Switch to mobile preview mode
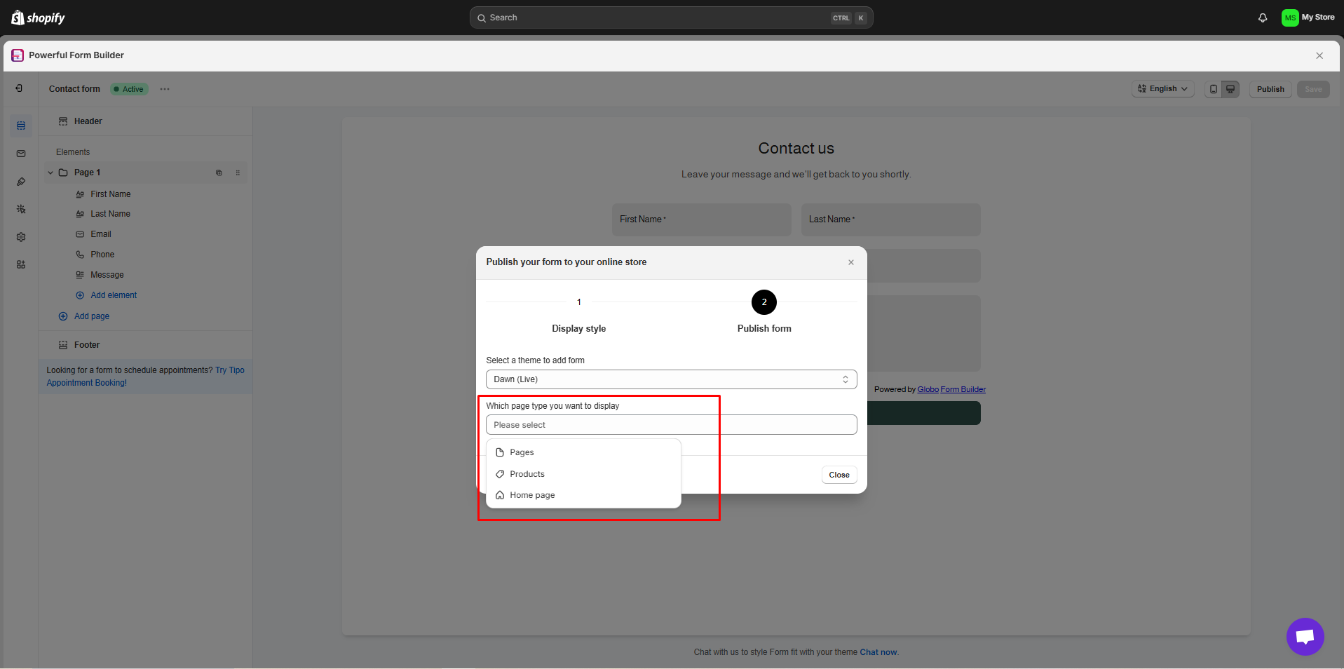This screenshot has width=1344, height=669. click(1213, 89)
